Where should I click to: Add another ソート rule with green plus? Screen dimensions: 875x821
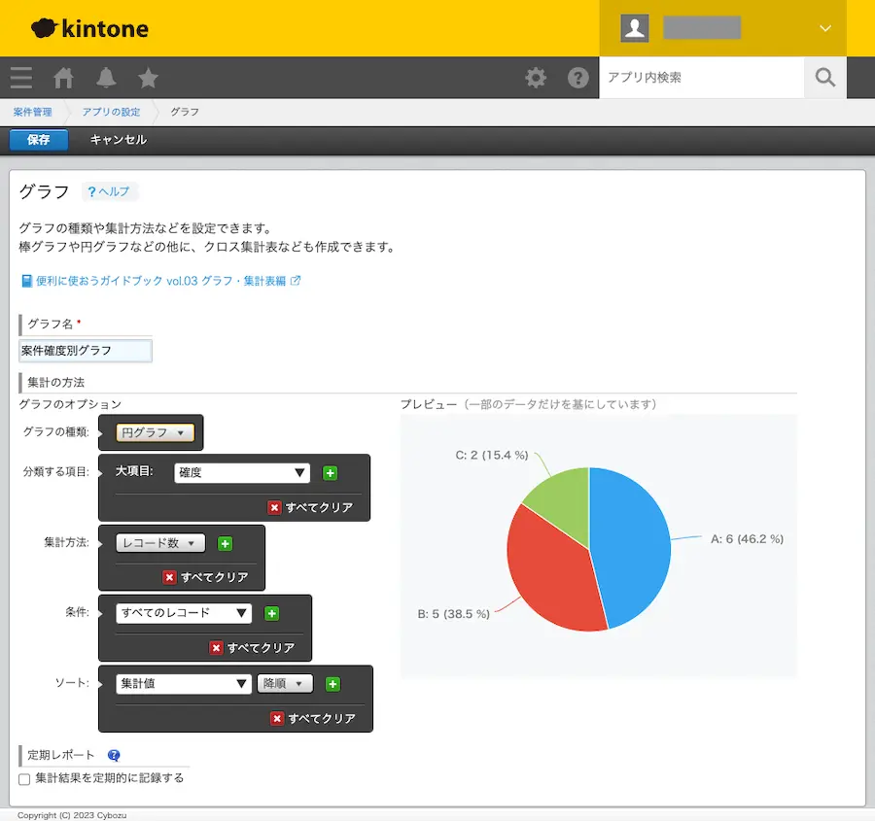332,683
